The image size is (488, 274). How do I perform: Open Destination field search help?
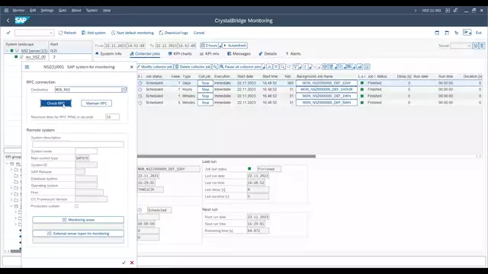point(124,90)
